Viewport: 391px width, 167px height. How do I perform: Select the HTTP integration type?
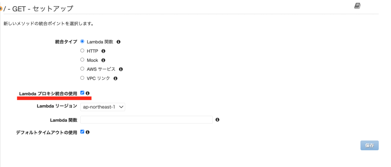[x=82, y=50]
